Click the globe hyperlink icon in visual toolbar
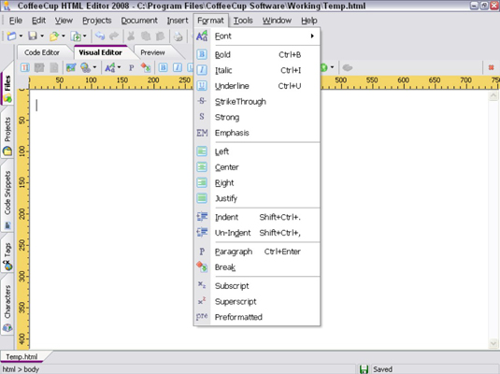 (85, 67)
